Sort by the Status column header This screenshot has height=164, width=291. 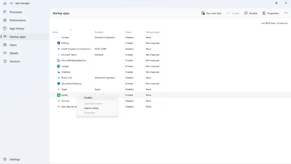click(128, 32)
